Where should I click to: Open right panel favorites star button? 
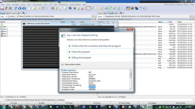190,19
